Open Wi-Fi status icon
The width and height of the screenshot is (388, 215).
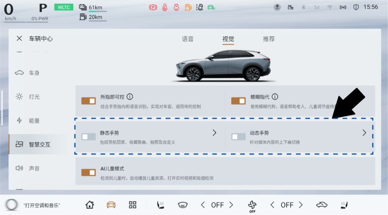(330, 7)
